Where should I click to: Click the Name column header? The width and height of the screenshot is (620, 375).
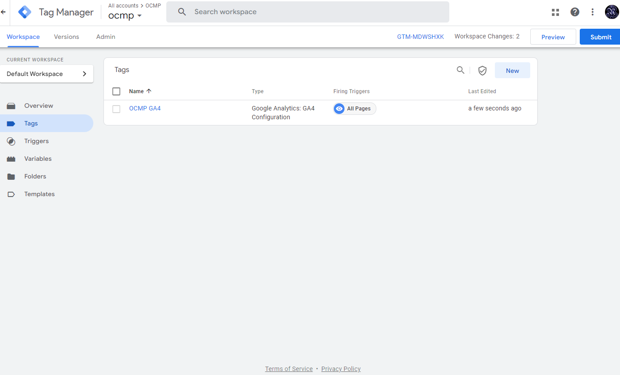[x=136, y=91]
